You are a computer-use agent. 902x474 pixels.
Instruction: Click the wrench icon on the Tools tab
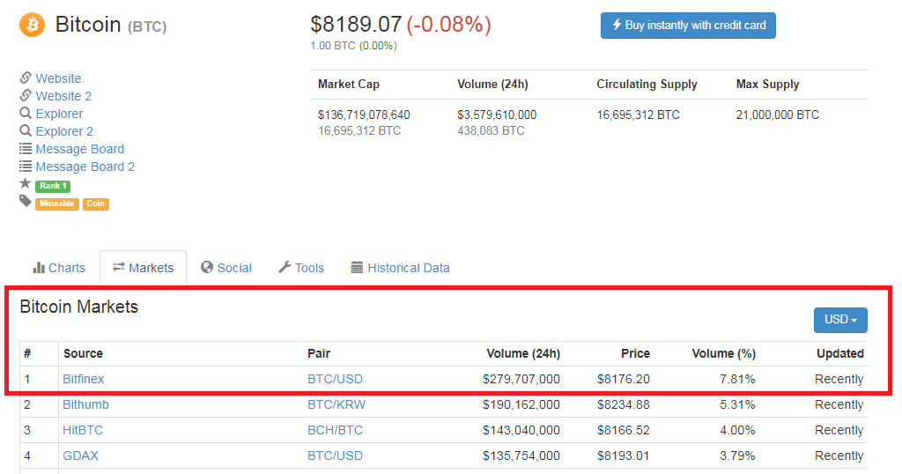pyautogui.click(x=285, y=267)
